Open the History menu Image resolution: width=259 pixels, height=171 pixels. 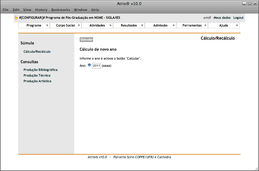tap(41, 10)
